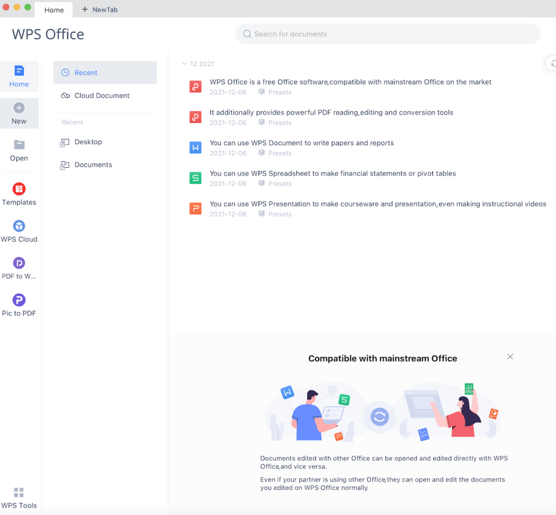Open 'WPS Office is a free Office software' document
The image size is (556, 515).
(350, 82)
